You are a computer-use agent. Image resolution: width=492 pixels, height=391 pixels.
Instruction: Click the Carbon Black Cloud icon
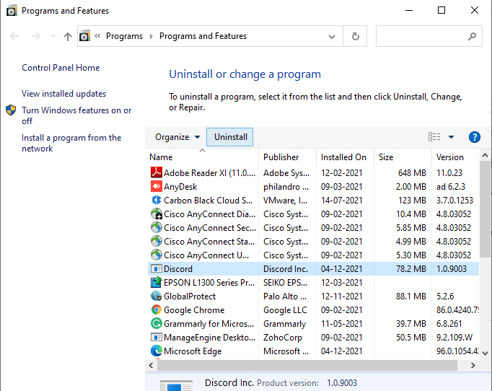pos(157,201)
